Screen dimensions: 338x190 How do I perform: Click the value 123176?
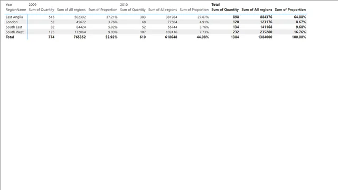266,22
